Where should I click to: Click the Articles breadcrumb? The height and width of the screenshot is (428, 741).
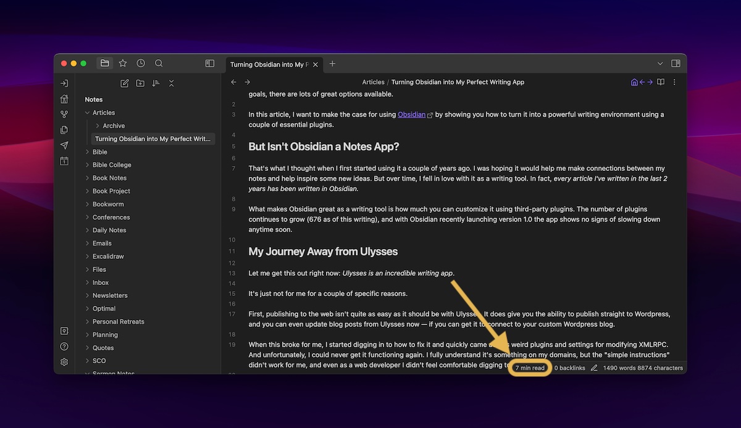373,82
